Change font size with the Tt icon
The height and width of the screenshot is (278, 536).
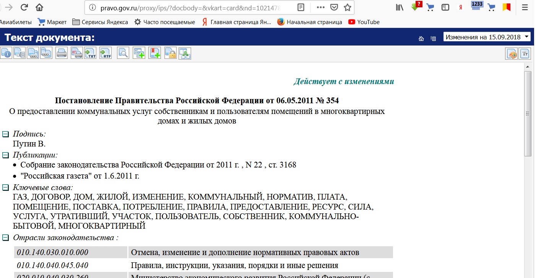click(x=525, y=54)
